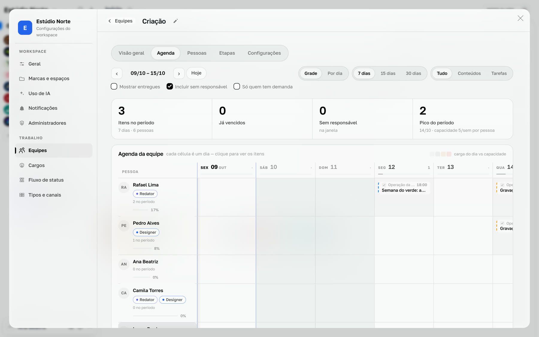Click Camila Torres' Designer role tag

[172, 300]
